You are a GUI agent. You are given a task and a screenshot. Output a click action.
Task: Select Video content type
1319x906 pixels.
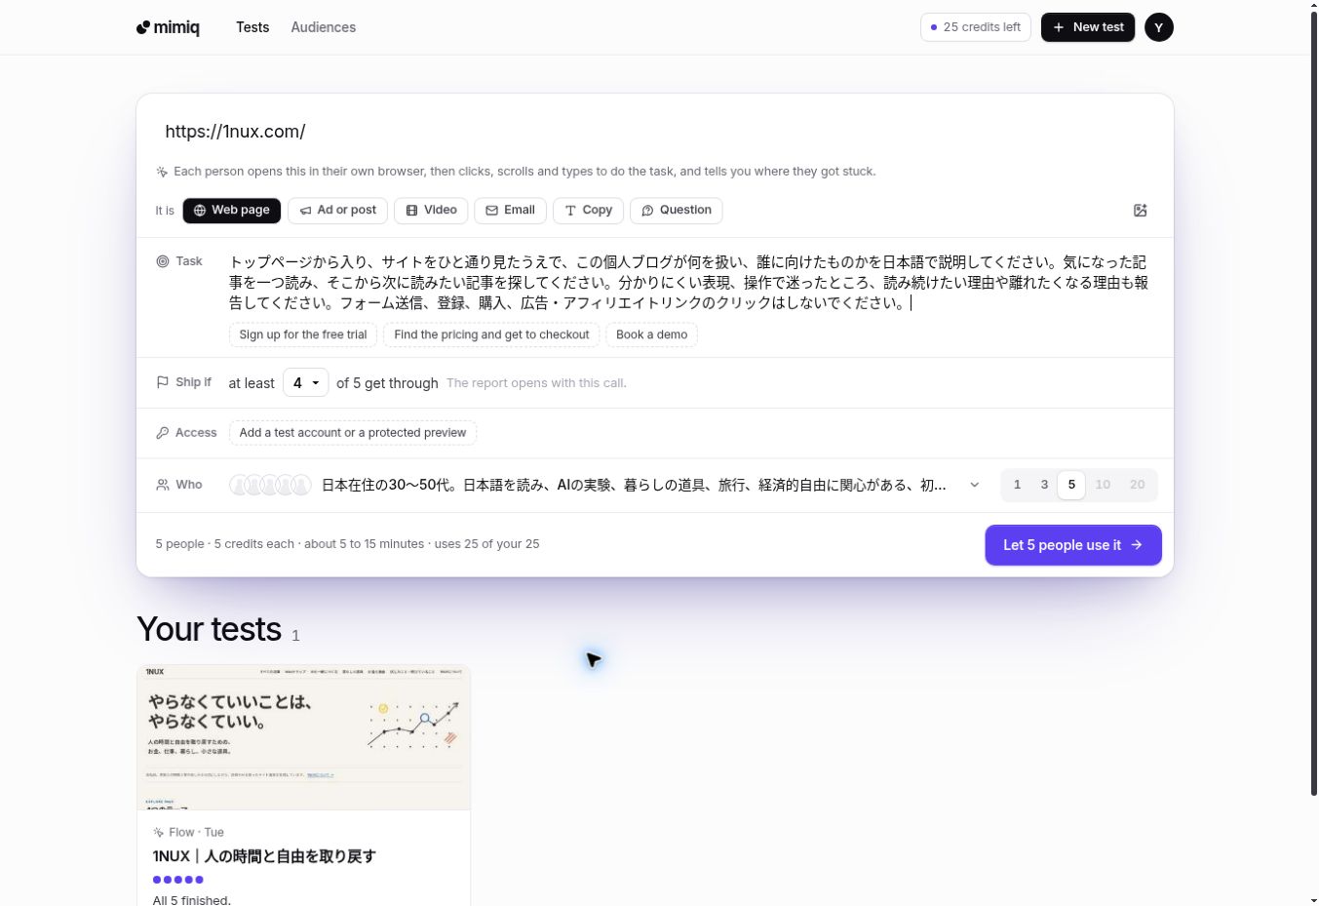431,211
